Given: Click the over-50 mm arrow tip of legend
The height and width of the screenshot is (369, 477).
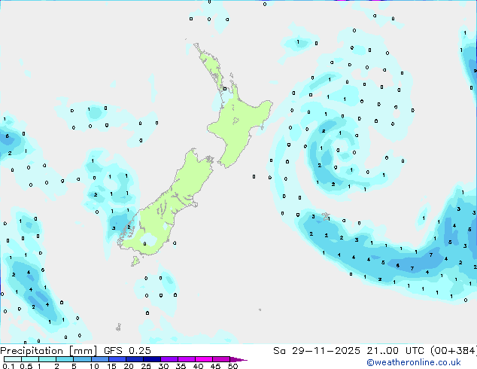Looking at the screenshot, I should tap(239, 359).
